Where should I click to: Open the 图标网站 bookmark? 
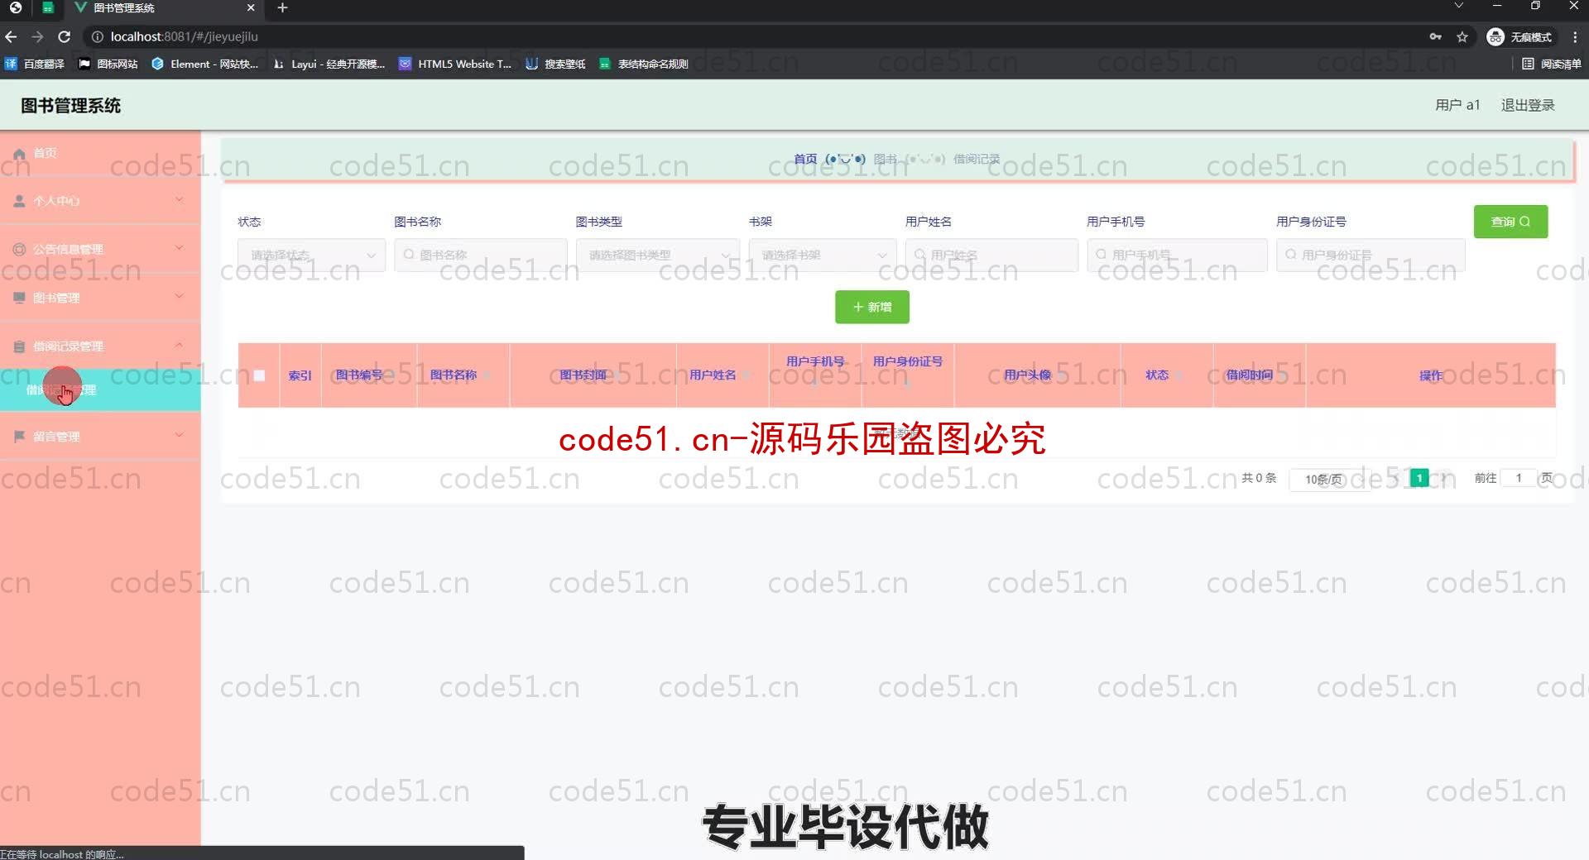pos(108,64)
